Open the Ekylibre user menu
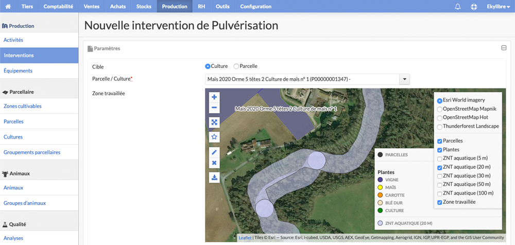515x245 pixels. [498, 7]
